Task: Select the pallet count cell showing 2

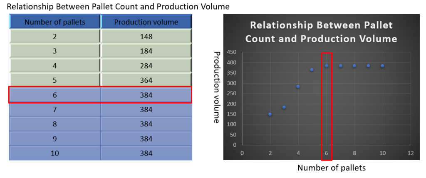Action: [54, 37]
